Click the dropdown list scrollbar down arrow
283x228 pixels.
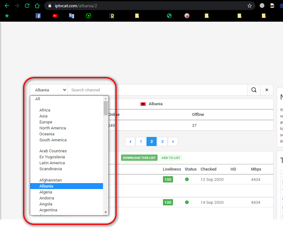tap(106, 212)
